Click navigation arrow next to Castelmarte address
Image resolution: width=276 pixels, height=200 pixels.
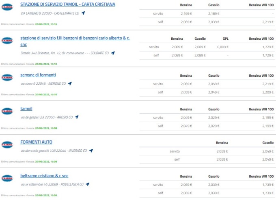(x=83, y=13)
